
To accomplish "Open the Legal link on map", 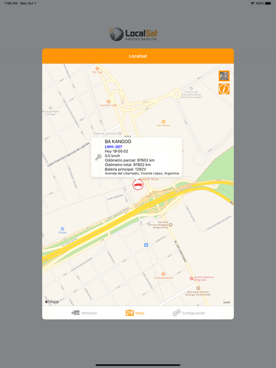I will tap(227, 302).
